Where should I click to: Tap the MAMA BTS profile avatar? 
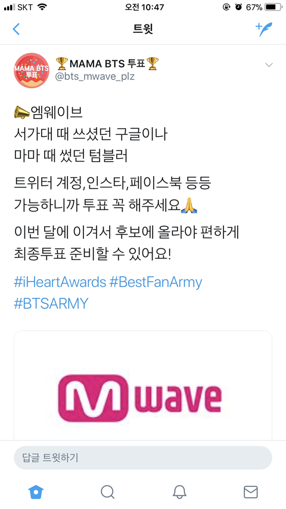point(32,70)
